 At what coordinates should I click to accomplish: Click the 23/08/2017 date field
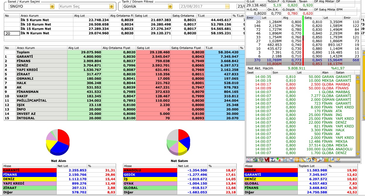tap(202, 6)
